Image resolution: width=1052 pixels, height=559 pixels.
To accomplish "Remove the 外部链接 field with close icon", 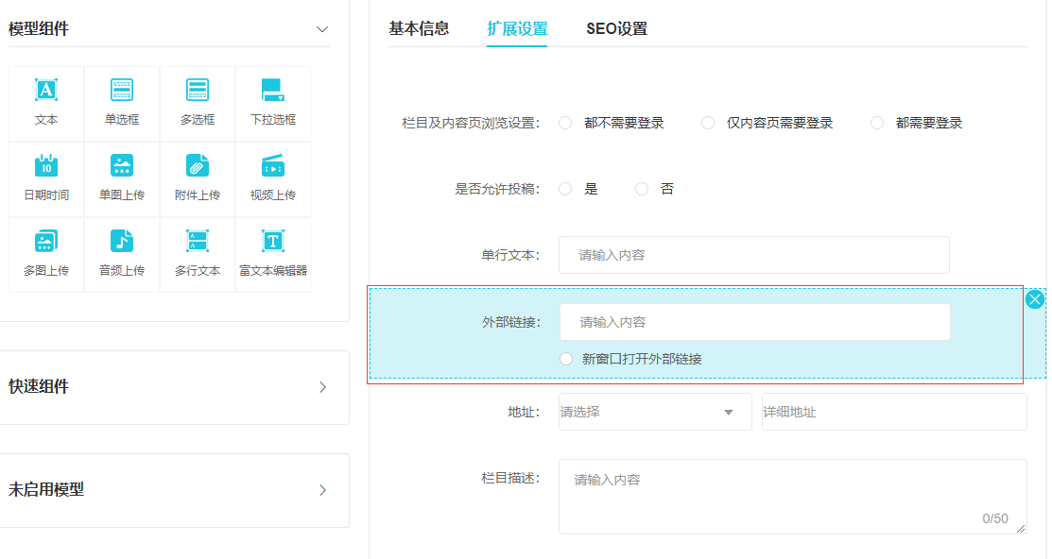I will [x=1035, y=299].
